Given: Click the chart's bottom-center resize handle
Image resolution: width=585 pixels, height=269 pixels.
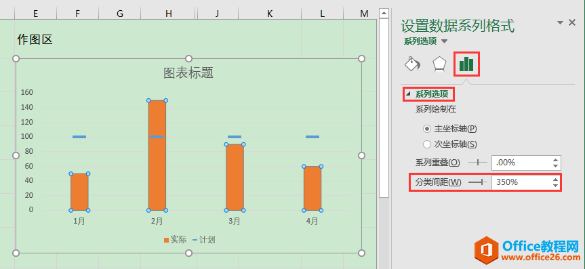Looking at the screenshot, I should click(188, 253).
